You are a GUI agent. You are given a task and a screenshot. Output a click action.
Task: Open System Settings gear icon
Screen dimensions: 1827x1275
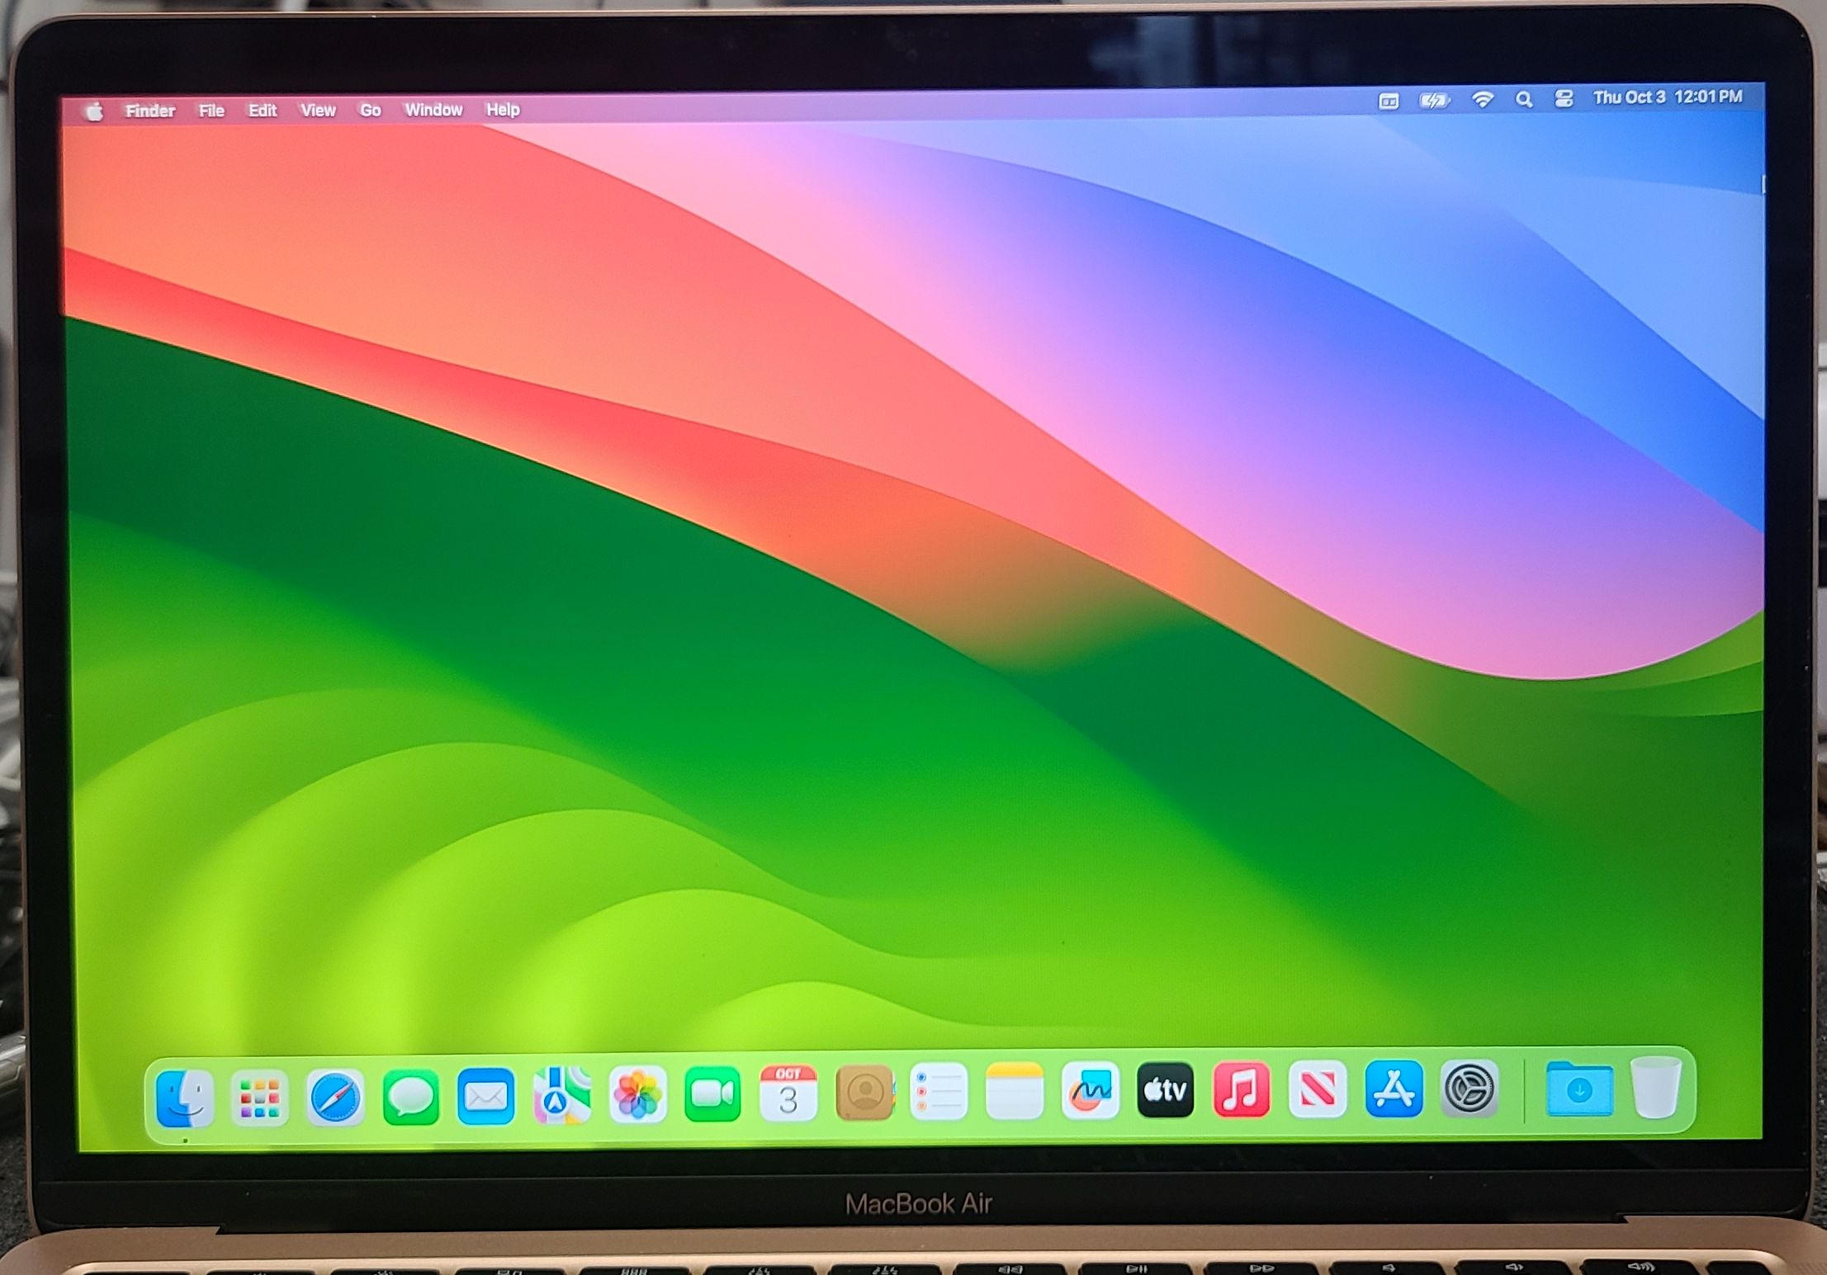click(x=1469, y=1088)
